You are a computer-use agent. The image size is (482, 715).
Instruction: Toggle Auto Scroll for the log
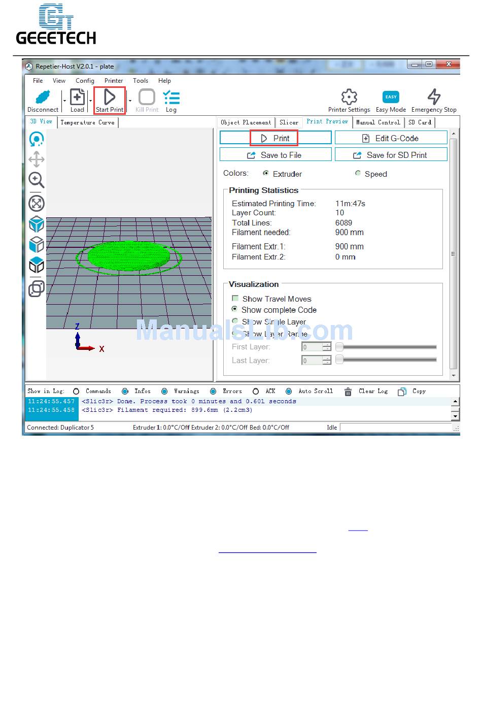(x=289, y=392)
